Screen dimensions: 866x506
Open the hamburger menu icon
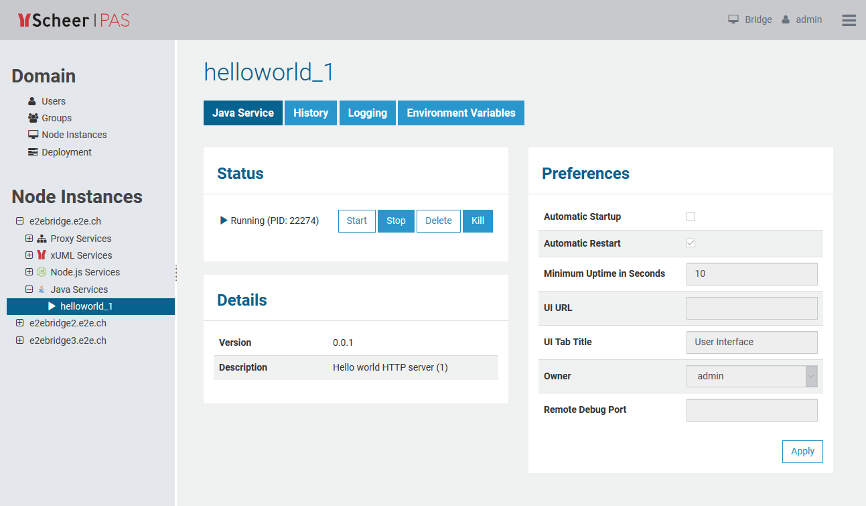849,20
